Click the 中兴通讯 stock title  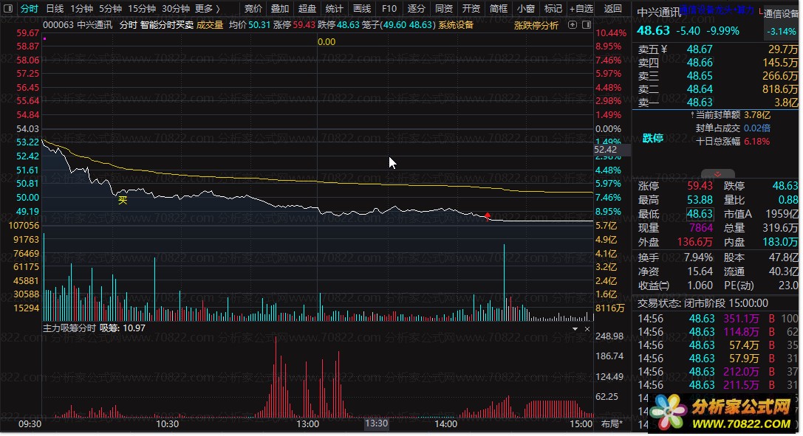click(x=659, y=13)
